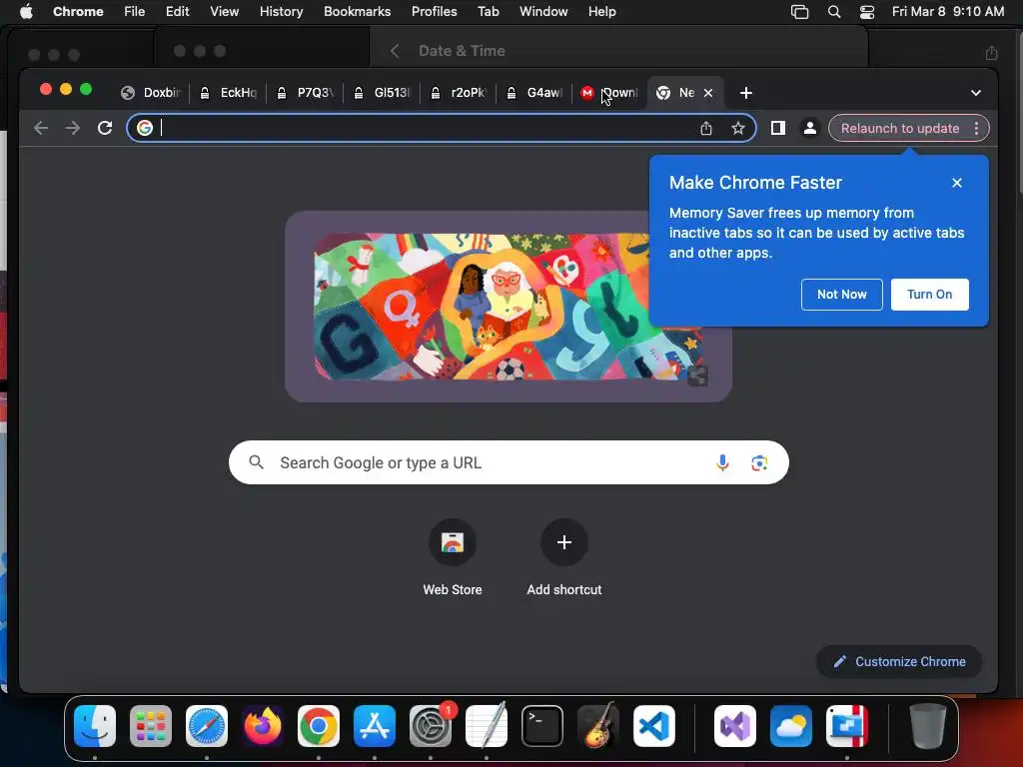Screen dimensions: 1023x767
Task: Search by image with Google Lens icon
Action: pyautogui.click(x=759, y=463)
